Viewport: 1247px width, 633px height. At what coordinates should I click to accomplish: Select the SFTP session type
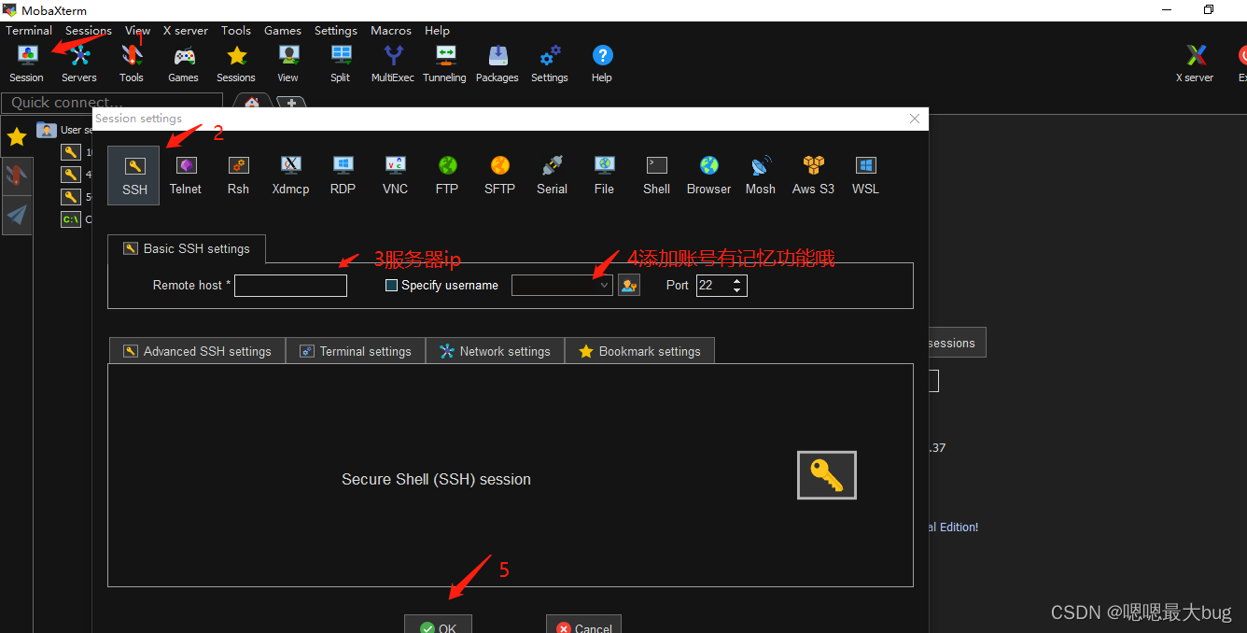[x=499, y=176]
